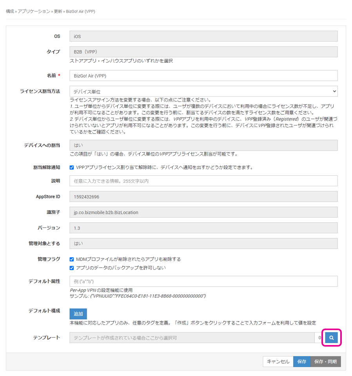Viewport: 352px width, 376px height.
Task: Click the タイプ field showing B2B (VPP)
Action: point(203,52)
